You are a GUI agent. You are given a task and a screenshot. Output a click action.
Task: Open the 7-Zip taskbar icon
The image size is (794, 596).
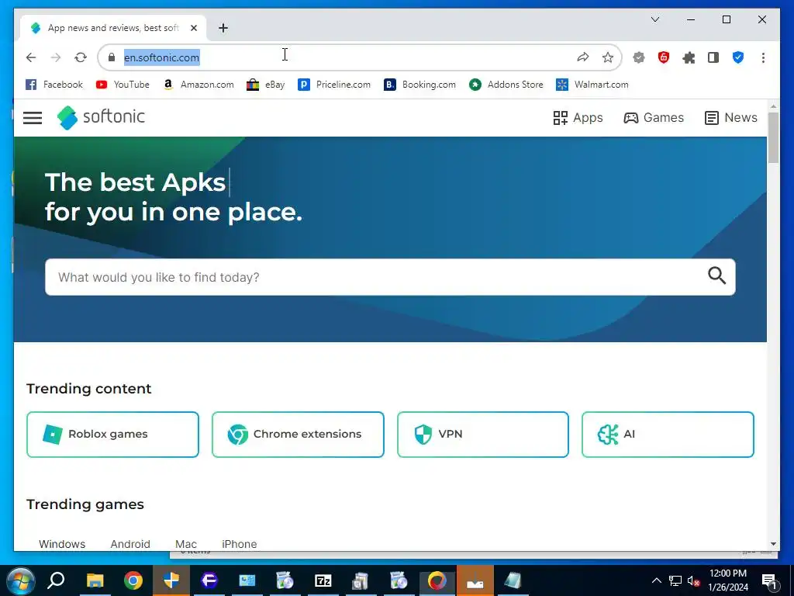click(x=323, y=580)
